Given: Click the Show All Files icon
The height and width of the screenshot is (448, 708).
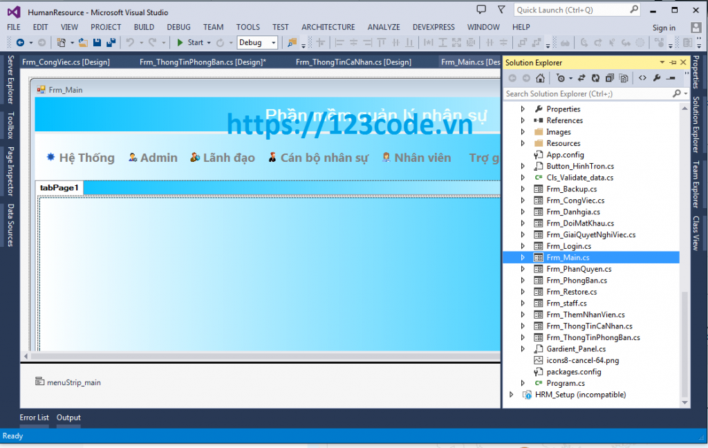Looking at the screenshot, I should pos(624,77).
